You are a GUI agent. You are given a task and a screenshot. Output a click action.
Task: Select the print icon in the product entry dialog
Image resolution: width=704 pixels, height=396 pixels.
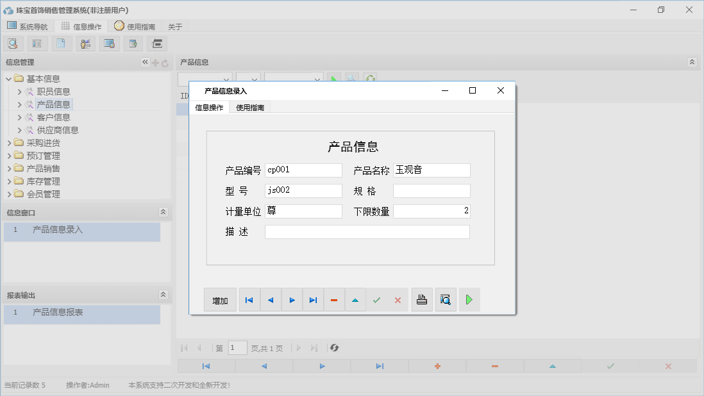tap(422, 299)
